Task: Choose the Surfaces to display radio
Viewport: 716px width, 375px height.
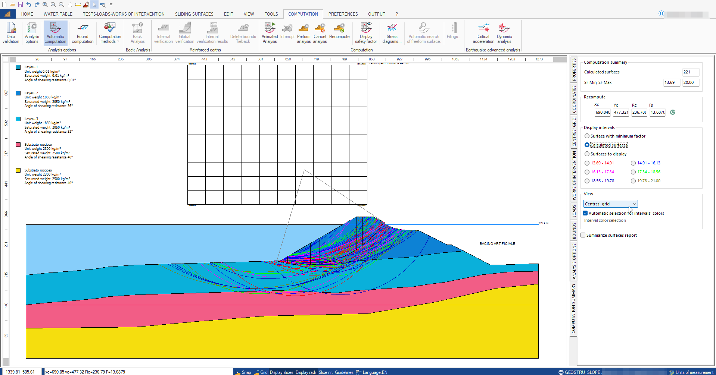Action: [x=587, y=154]
